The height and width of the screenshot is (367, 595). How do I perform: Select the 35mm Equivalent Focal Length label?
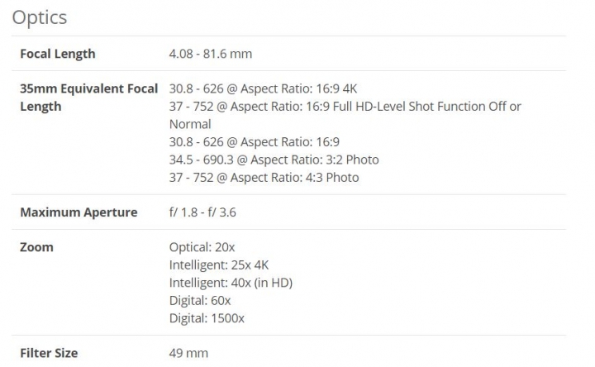click(88, 98)
